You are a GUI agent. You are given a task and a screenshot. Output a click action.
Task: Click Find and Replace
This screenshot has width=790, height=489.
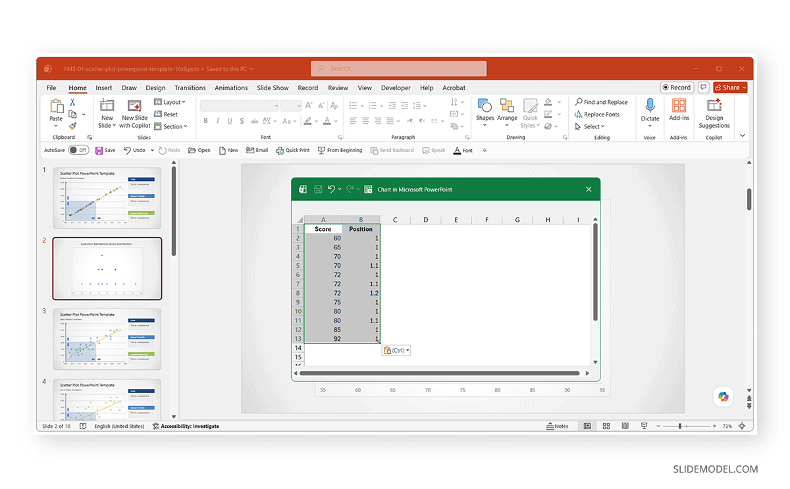click(601, 102)
